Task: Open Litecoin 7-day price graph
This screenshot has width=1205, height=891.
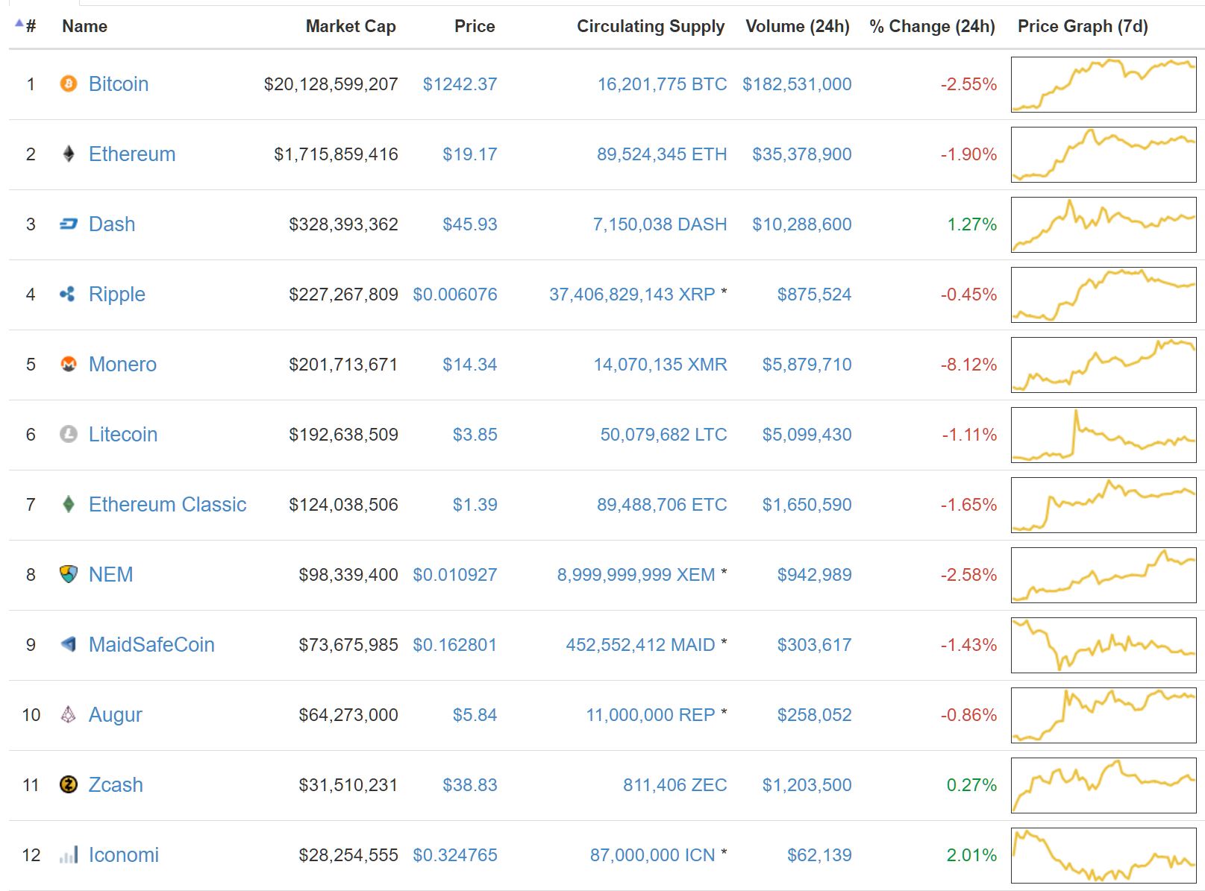Action: (x=1104, y=435)
